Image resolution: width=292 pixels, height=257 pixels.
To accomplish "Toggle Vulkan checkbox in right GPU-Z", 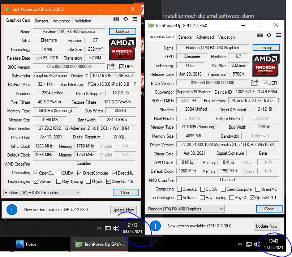I will 179,197.
